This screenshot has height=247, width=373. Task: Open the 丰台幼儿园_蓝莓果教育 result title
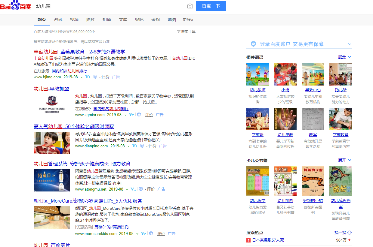tap(79, 52)
